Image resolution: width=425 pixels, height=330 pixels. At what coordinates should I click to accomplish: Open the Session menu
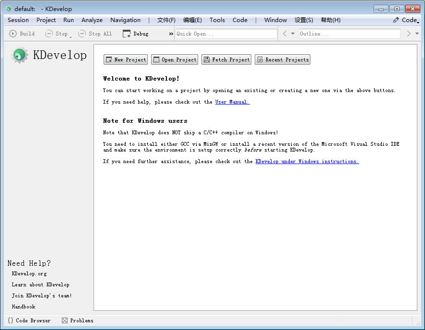(x=18, y=20)
